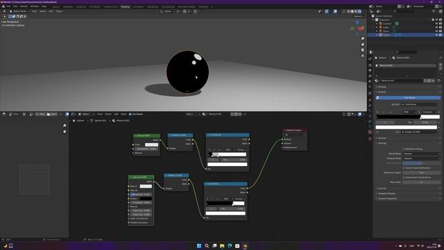Disable Camera in renders toggle

coord(441,24)
